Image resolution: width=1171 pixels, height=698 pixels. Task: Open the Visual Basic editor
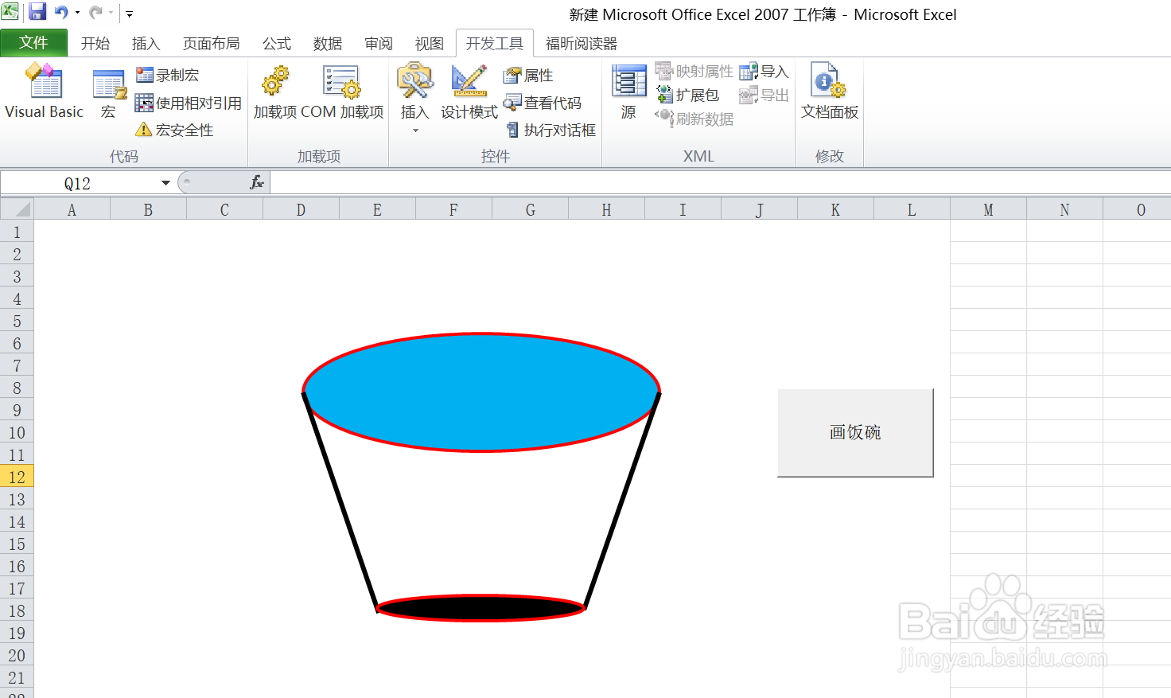43,92
